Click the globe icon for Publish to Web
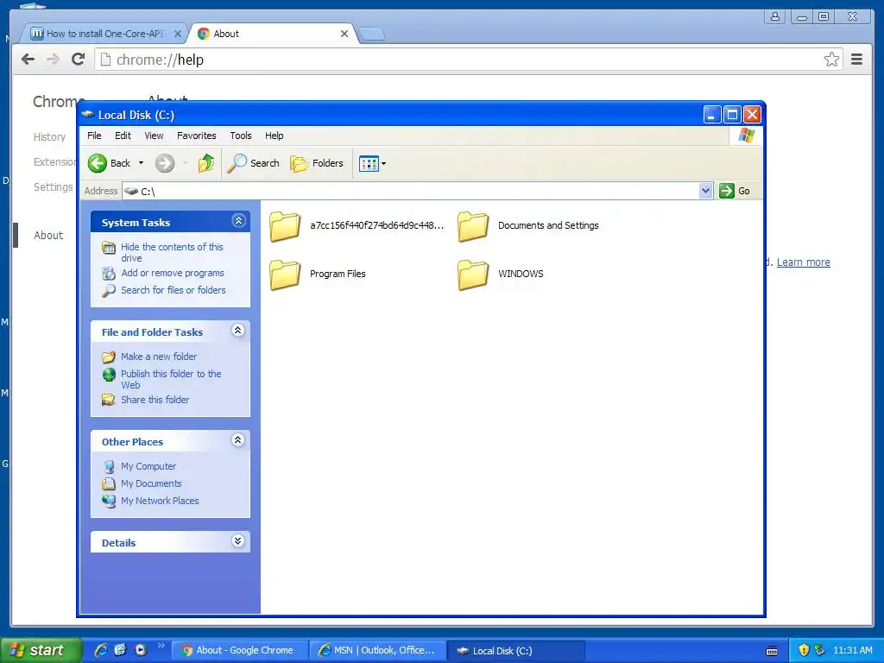 pyautogui.click(x=109, y=375)
